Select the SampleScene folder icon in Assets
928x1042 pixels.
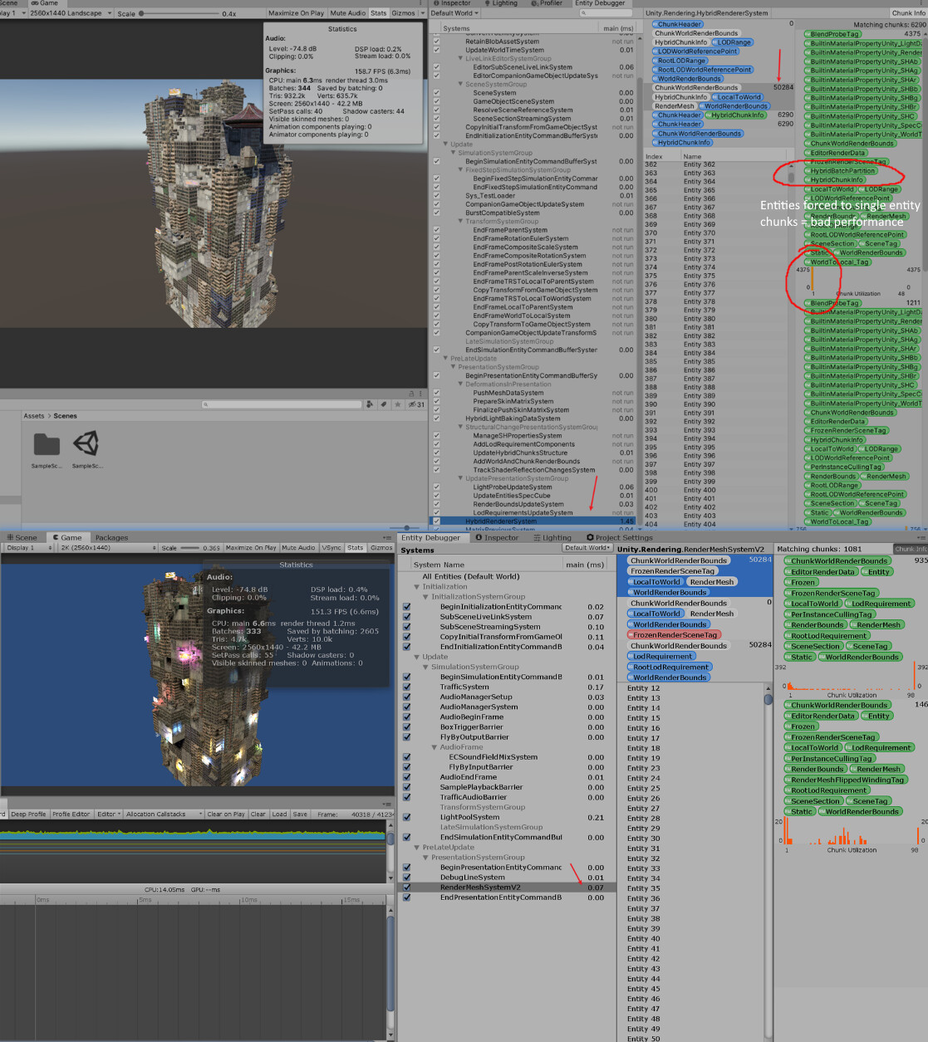point(47,444)
